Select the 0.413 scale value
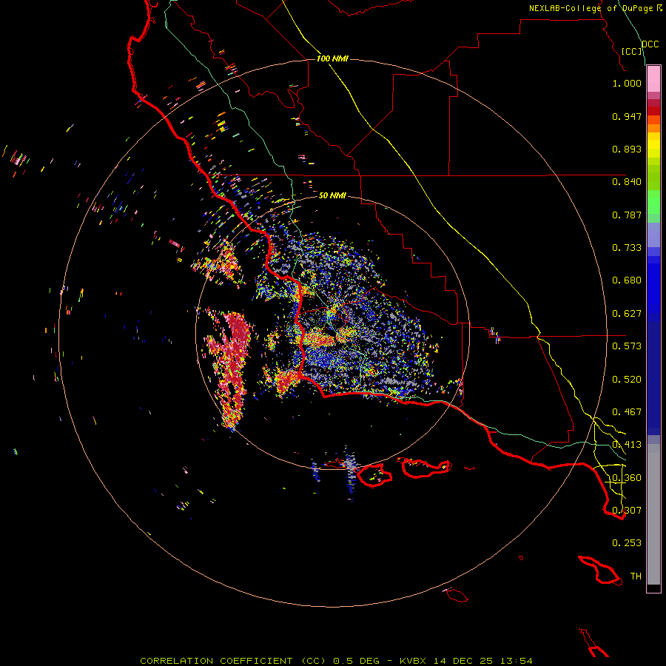This screenshot has width=666, height=666. 627,445
